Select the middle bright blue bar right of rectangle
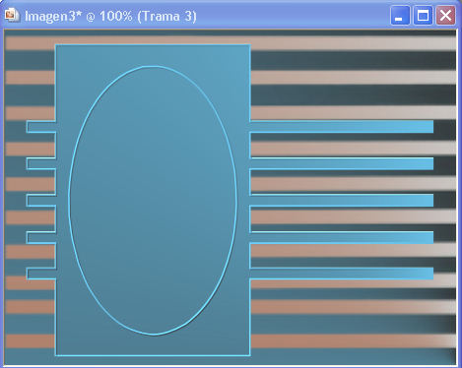The height and width of the screenshot is (368, 462). point(342,200)
